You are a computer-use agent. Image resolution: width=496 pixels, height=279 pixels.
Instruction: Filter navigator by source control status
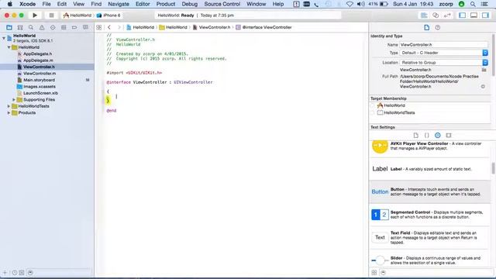pyautogui.click(x=22, y=272)
